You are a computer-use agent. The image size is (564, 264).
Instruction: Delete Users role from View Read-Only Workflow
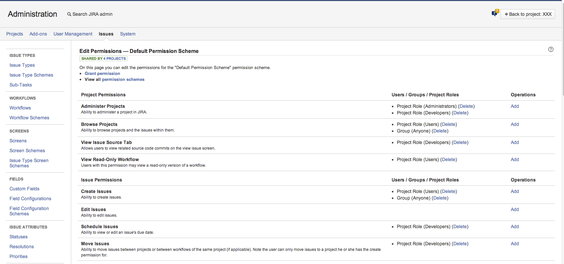(x=448, y=159)
